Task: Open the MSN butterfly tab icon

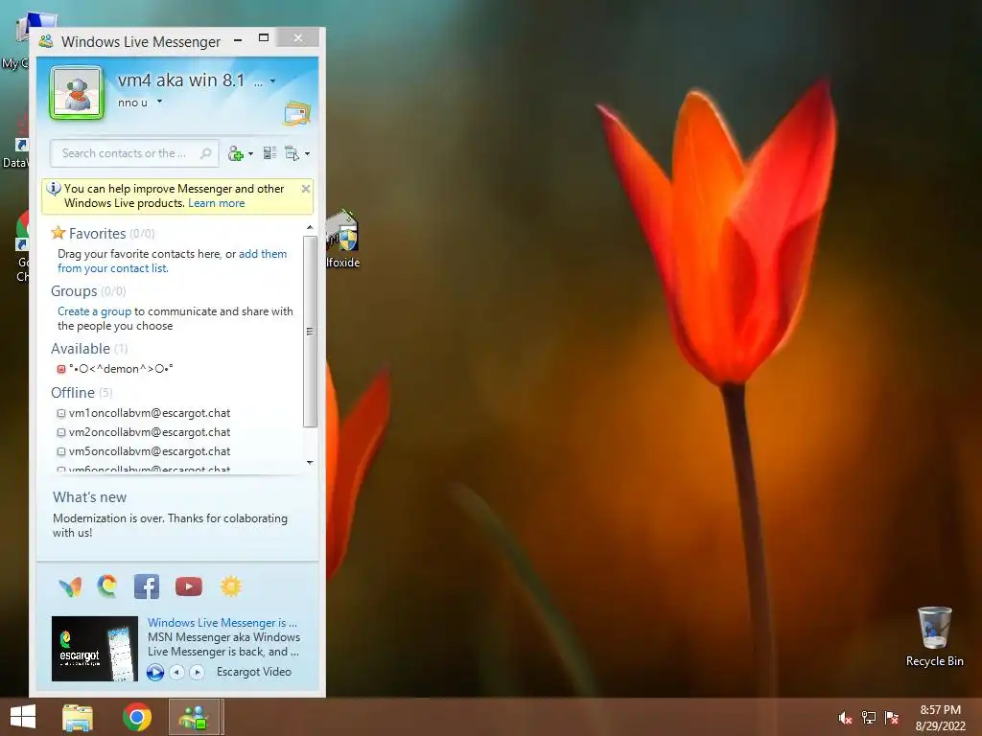Action: point(70,587)
